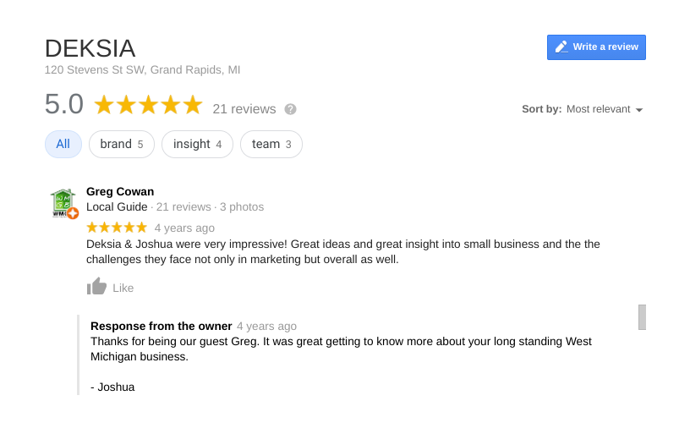Click the help question mark beside 21 reviews
Image resolution: width=690 pixels, height=434 pixels.
click(x=290, y=109)
